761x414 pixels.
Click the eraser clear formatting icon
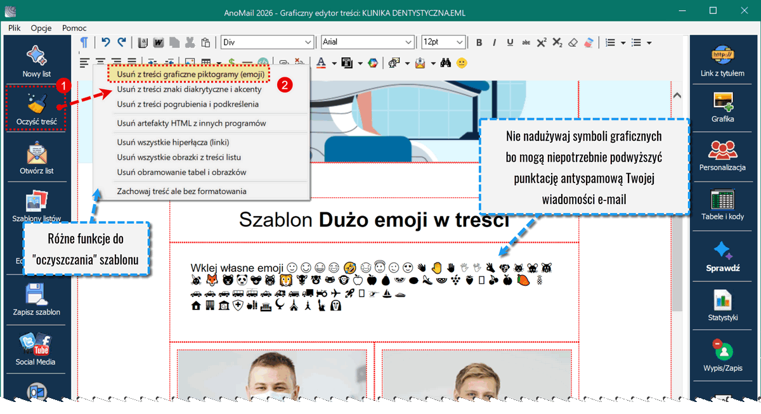pyautogui.click(x=573, y=42)
